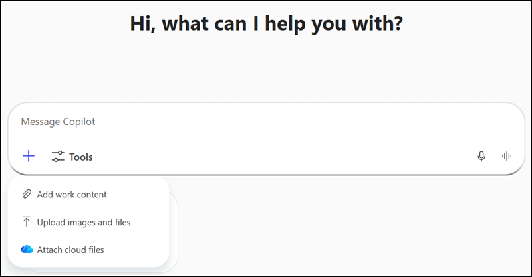Click the Tools sliders icon
Image resolution: width=532 pixels, height=277 pixels.
[58, 157]
